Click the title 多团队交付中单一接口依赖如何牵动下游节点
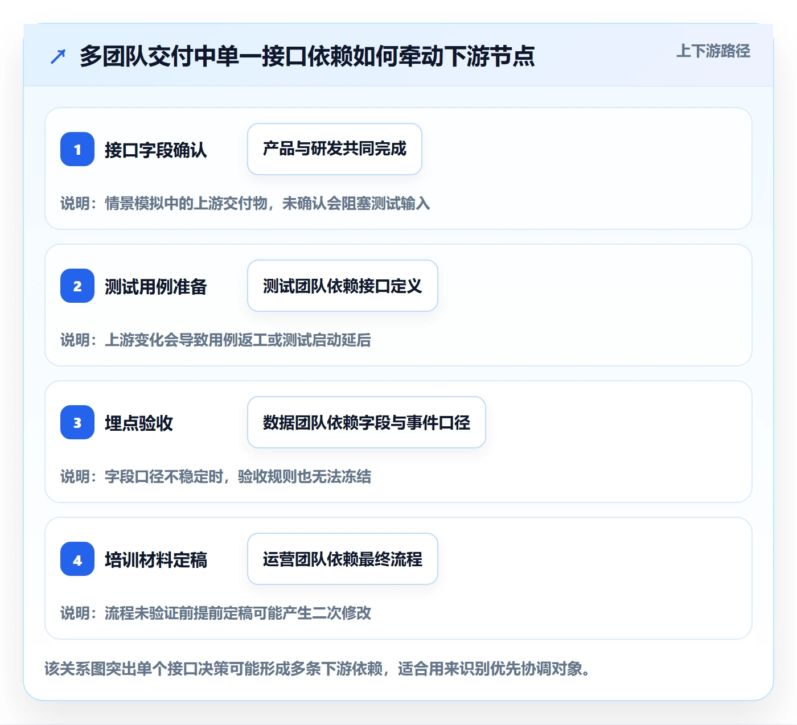Screen dimensions: 797x725 coord(307,56)
